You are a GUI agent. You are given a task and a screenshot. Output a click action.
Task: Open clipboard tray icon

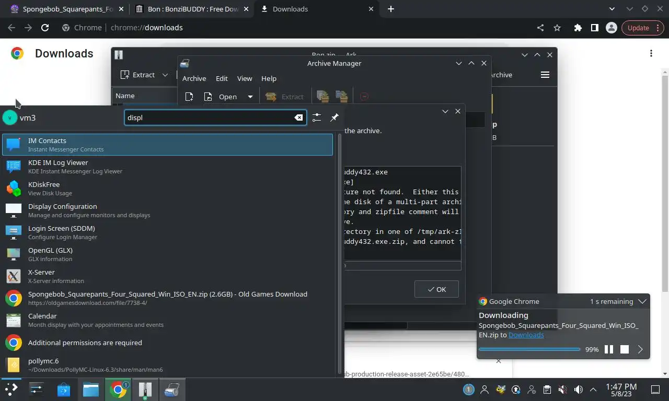(547, 389)
